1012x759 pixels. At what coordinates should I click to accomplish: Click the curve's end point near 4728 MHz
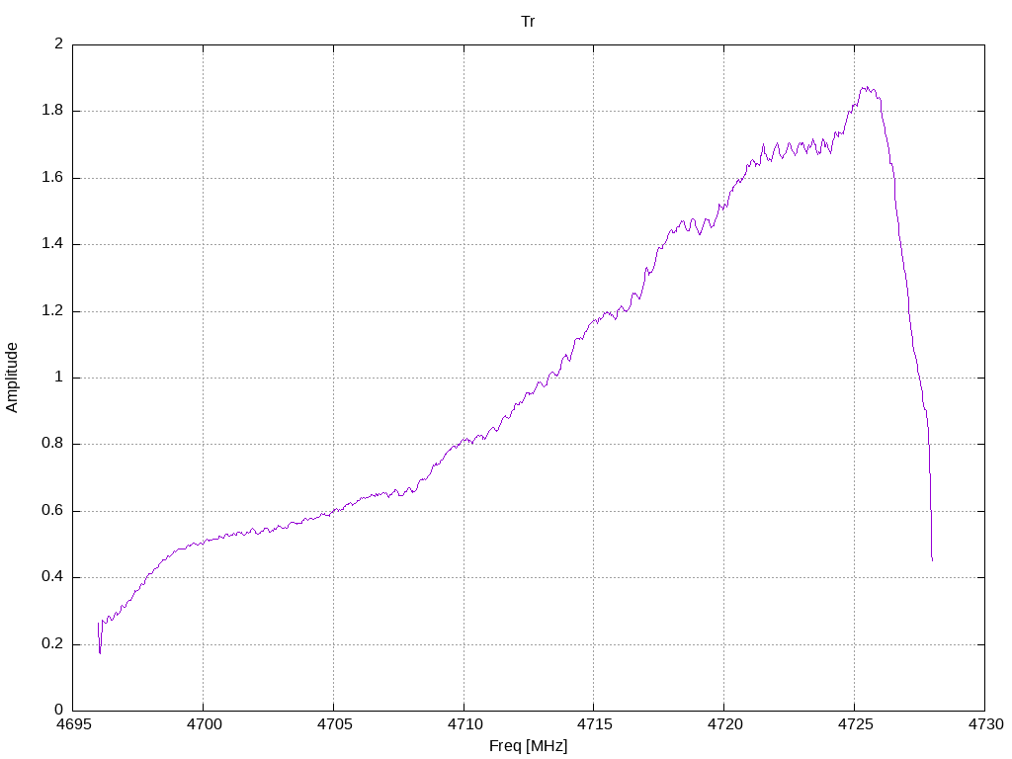click(932, 559)
